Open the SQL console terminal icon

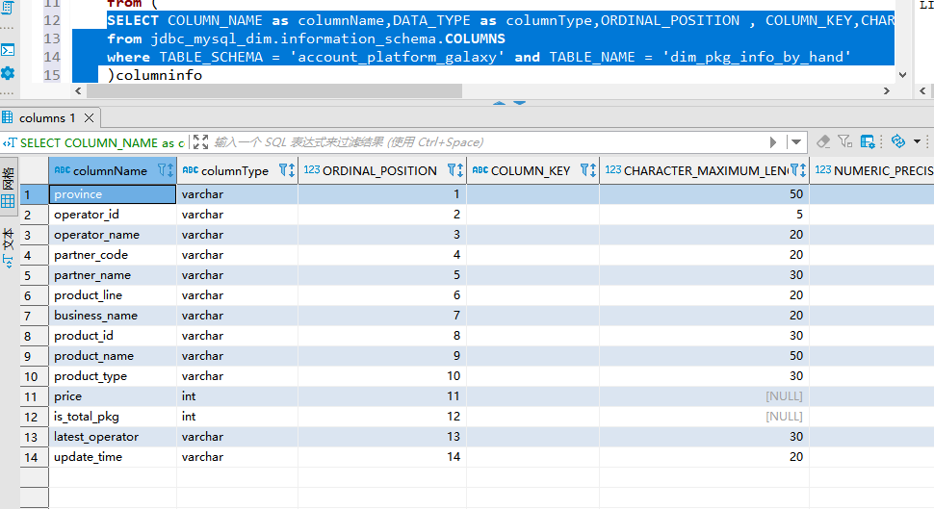pyautogui.click(x=8, y=50)
